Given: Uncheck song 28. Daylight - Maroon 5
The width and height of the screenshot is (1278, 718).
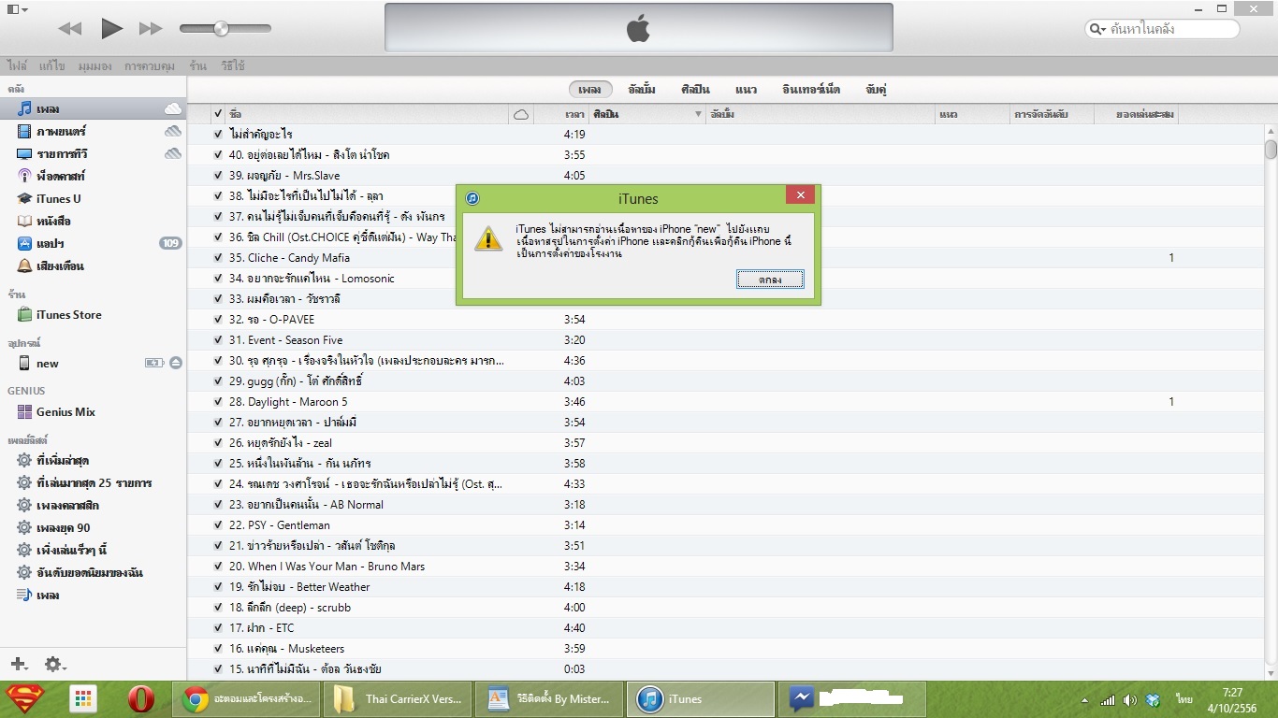Looking at the screenshot, I should (x=218, y=402).
